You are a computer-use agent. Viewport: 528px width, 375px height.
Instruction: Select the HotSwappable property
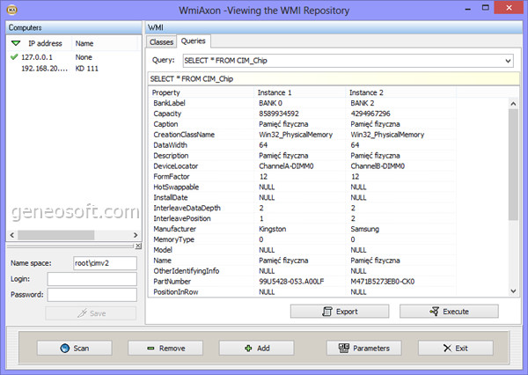click(x=176, y=187)
